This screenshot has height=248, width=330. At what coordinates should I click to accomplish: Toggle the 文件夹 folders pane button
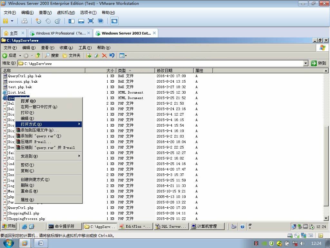(72, 56)
